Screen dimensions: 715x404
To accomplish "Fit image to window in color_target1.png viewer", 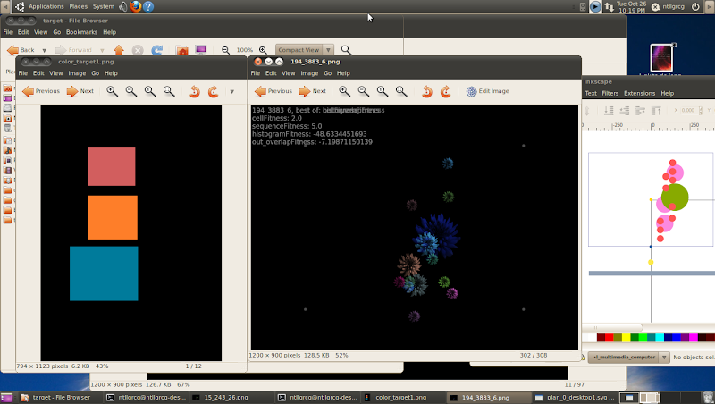I will click(x=169, y=91).
